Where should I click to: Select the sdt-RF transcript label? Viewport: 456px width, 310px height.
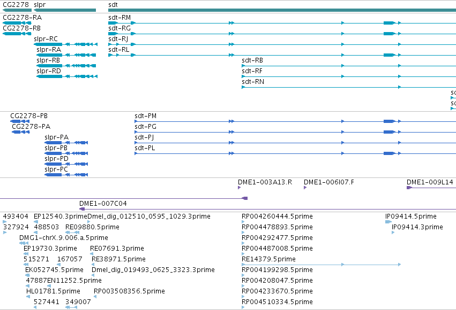[x=252, y=71]
